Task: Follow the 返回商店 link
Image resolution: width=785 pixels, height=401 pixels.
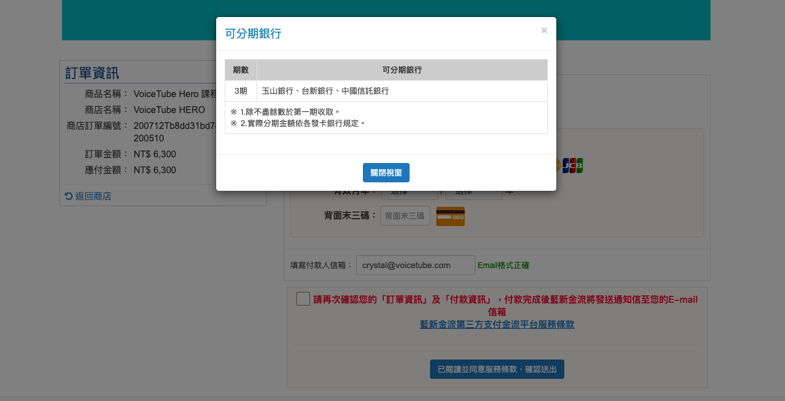Action: click(93, 196)
